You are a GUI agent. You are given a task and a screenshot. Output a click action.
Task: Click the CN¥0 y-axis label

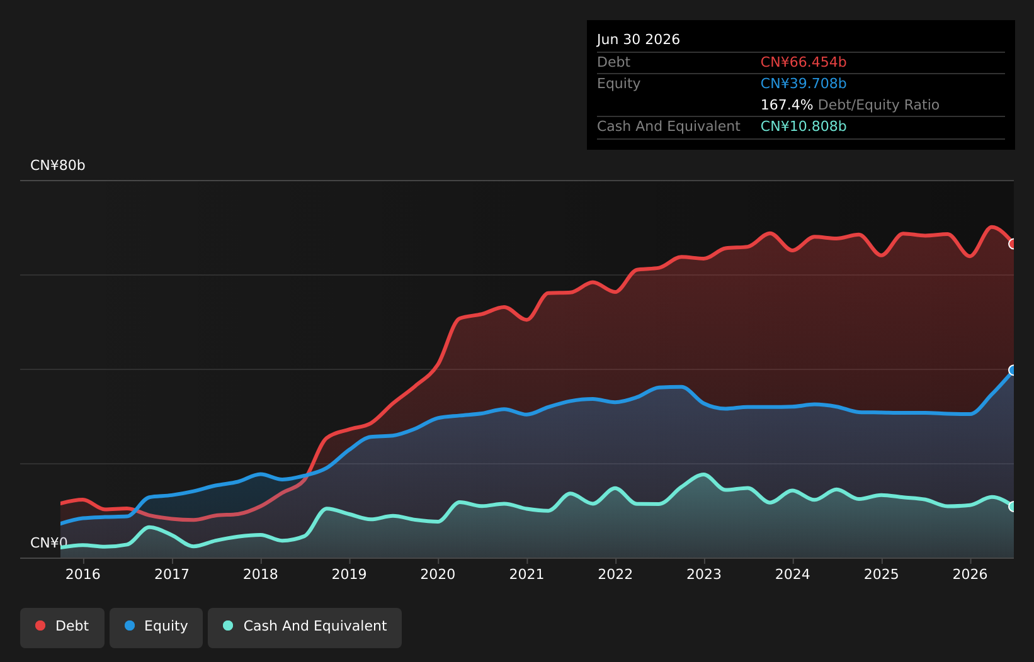pos(49,542)
